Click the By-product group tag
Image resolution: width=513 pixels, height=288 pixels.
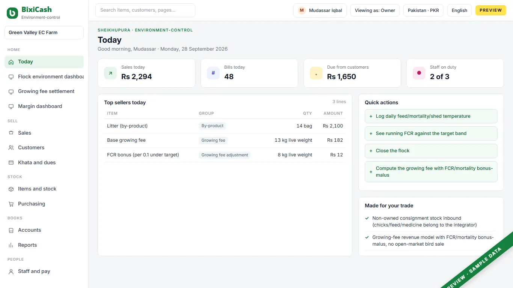coord(213,126)
